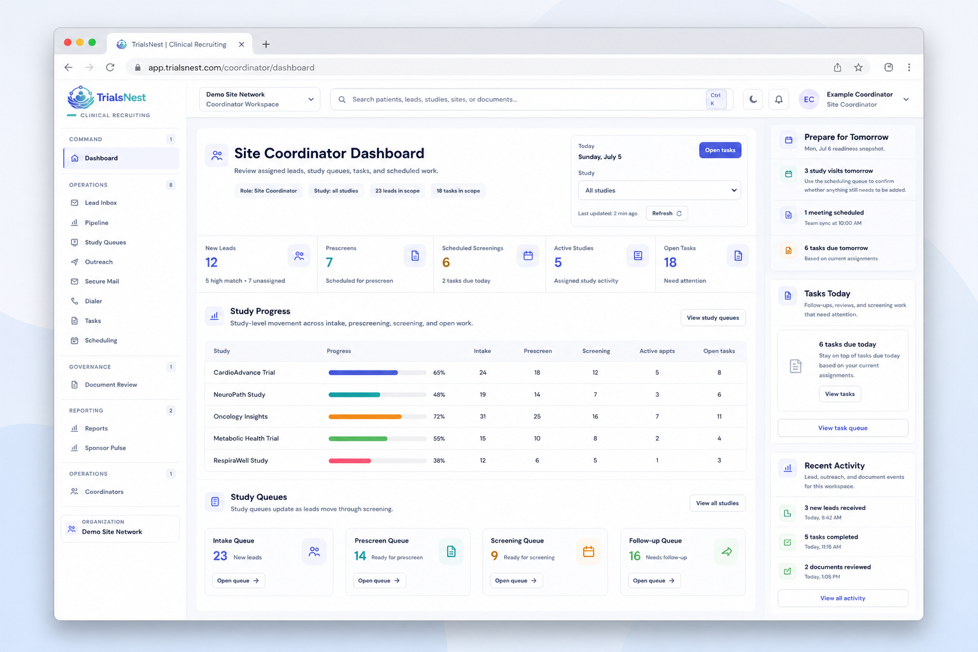Click the Oncology Insights progress bar
Screen dimensions: 978x652
[x=378, y=416]
